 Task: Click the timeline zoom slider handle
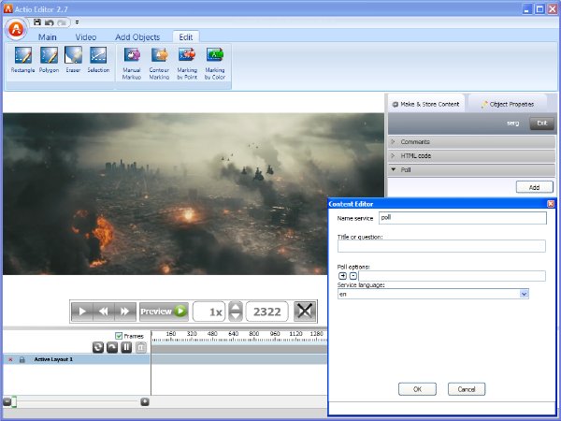point(14,401)
